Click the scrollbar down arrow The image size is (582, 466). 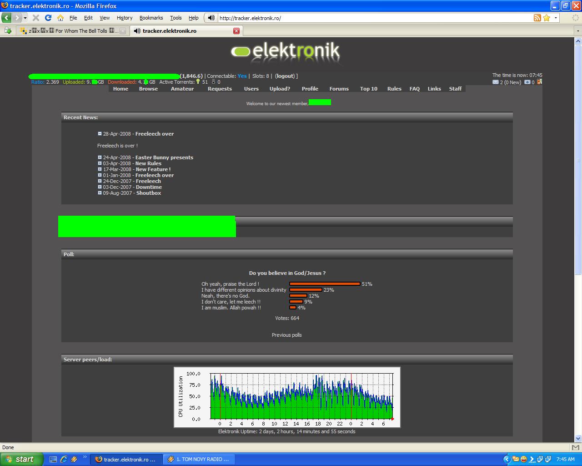point(578,439)
